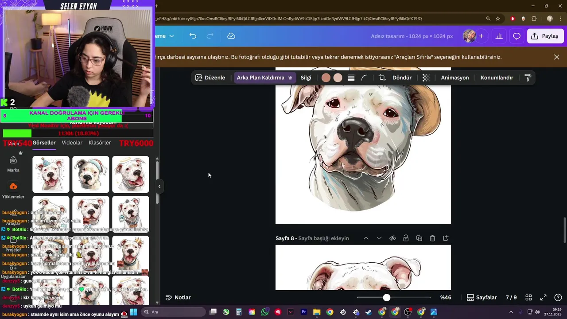567x319 pixels.
Task: Click the Döndür flip button
Action: [402, 78]
